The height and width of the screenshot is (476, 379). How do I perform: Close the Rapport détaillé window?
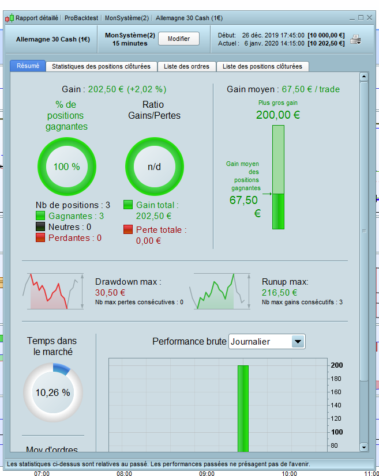369,18
